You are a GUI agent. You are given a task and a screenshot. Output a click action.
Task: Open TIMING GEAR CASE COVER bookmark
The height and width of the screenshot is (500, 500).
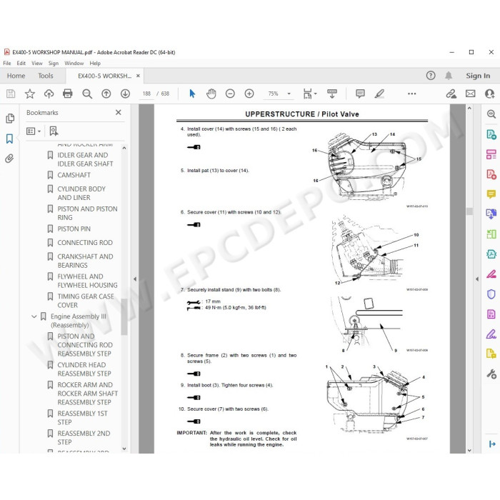pyautogui.click(x=86, y=301)
